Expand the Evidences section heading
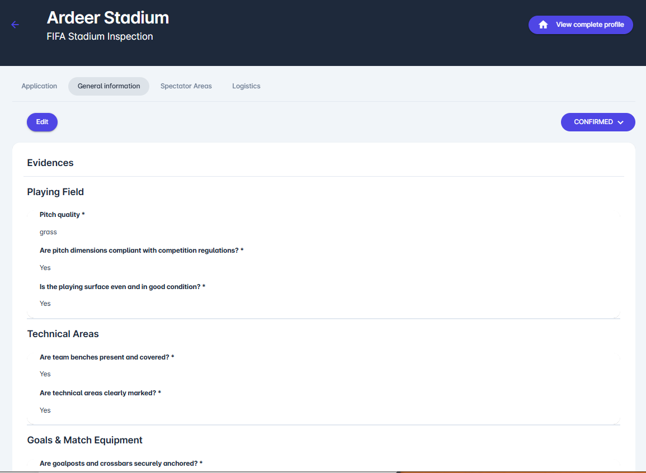The height and width of the screenshot is (473, 646). pos(50,163)
